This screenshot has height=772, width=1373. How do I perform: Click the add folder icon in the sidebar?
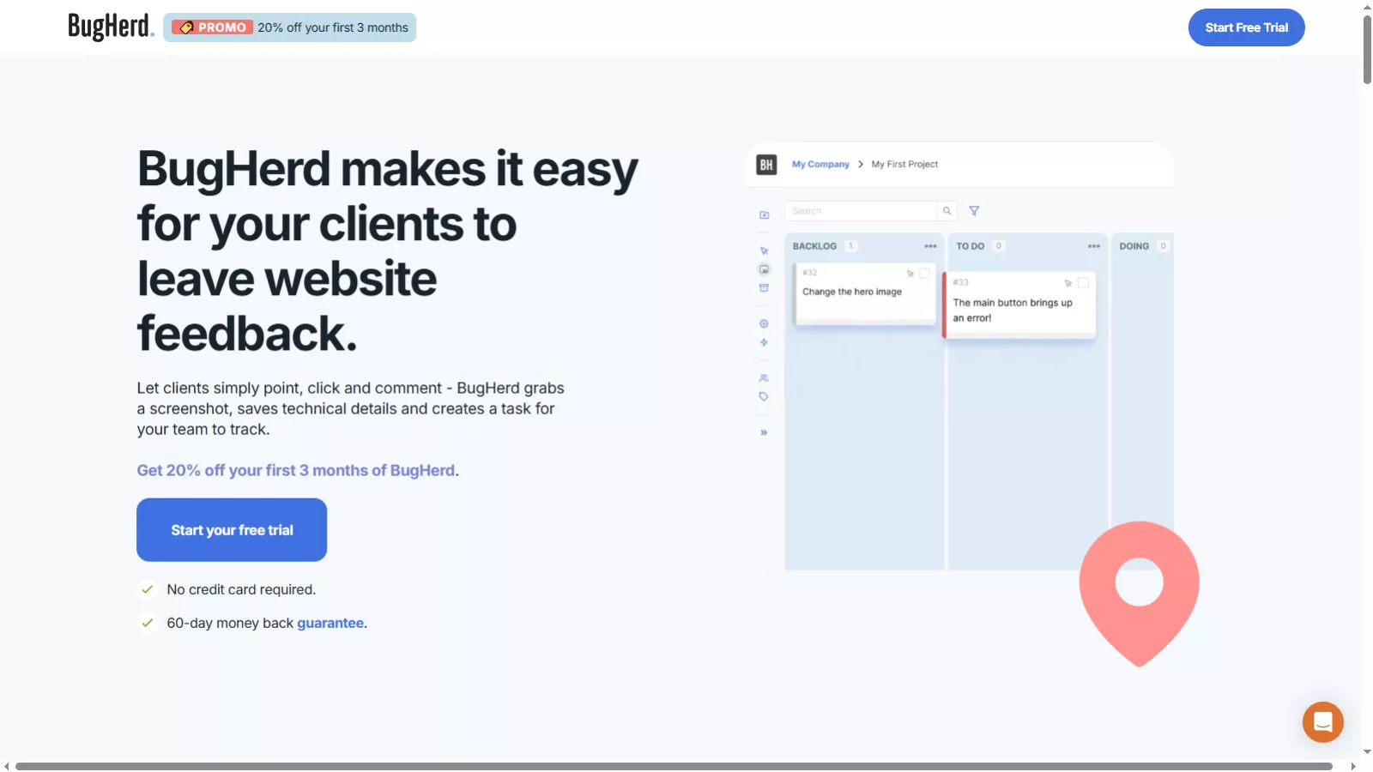click(x=764, y=215)
